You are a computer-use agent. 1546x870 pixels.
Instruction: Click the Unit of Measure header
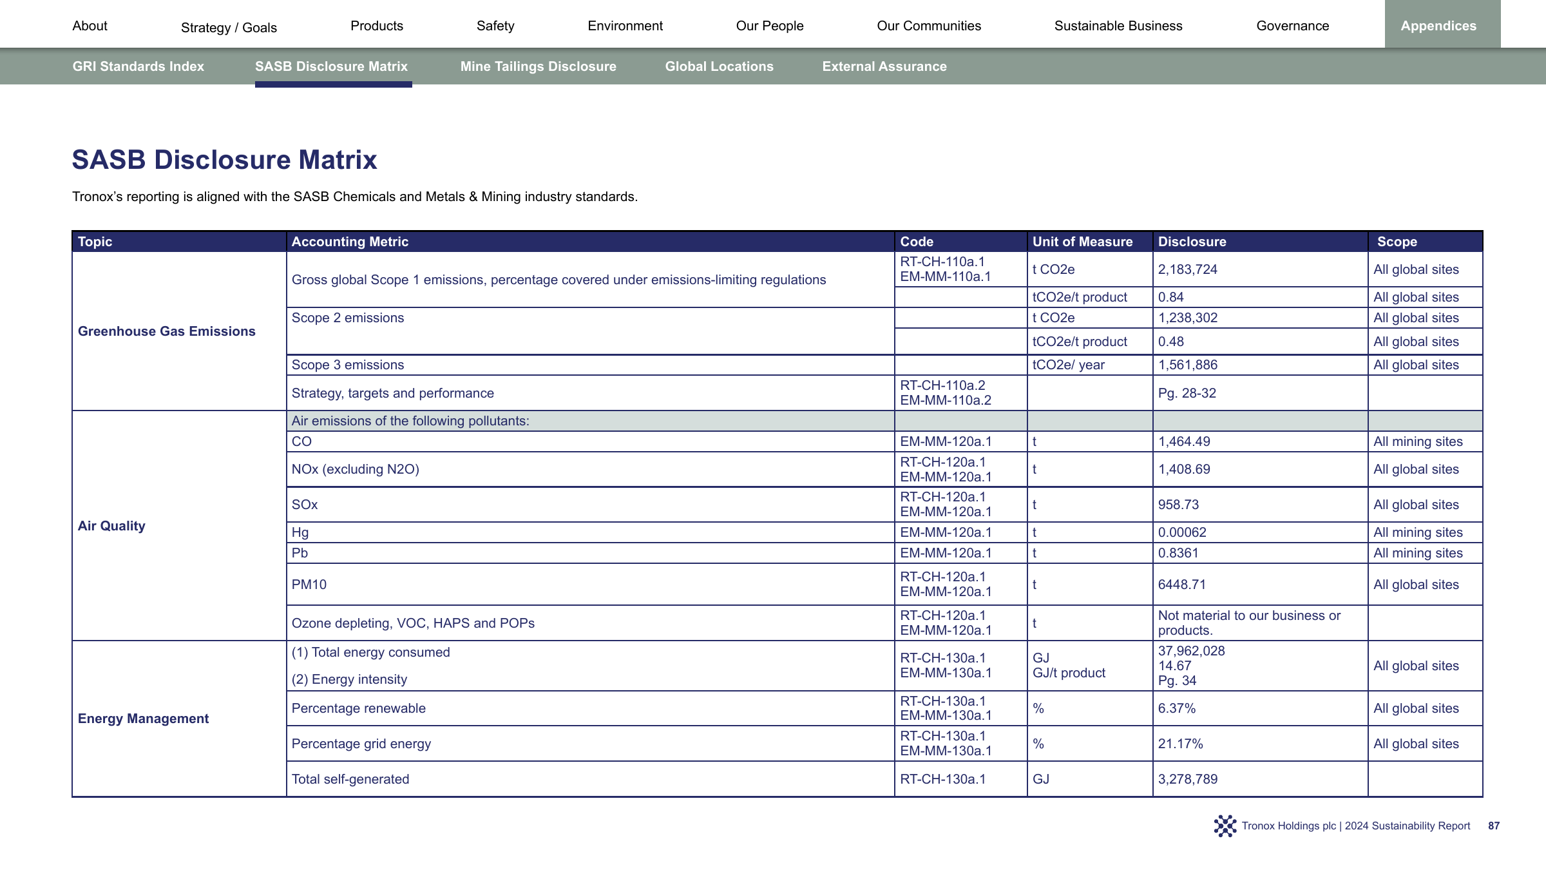click(1090, 242)
